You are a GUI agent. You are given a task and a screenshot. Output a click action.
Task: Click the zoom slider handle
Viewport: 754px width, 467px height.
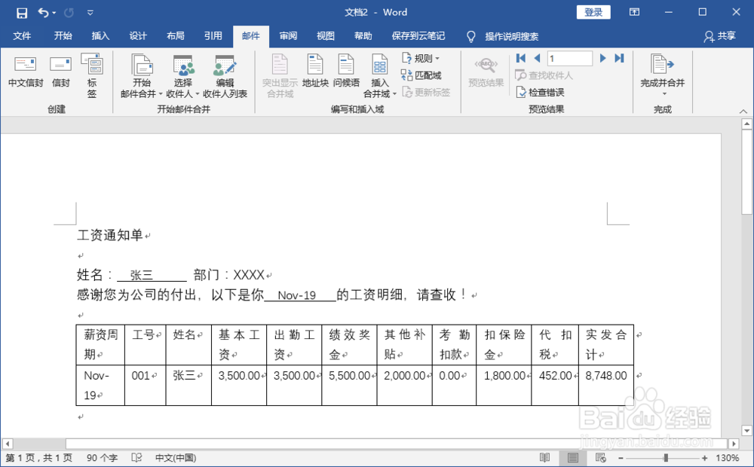[x=666, y=459]
